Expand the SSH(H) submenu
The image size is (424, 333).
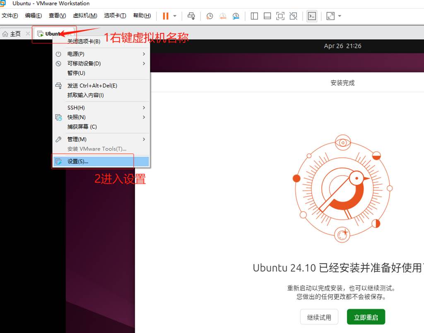[x=101, y=108]
